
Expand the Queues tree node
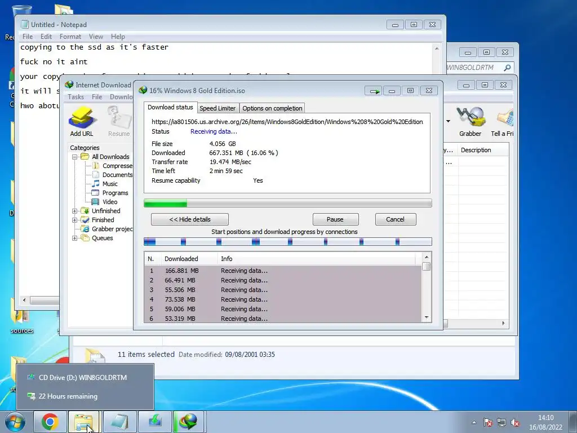click(75, 238)
